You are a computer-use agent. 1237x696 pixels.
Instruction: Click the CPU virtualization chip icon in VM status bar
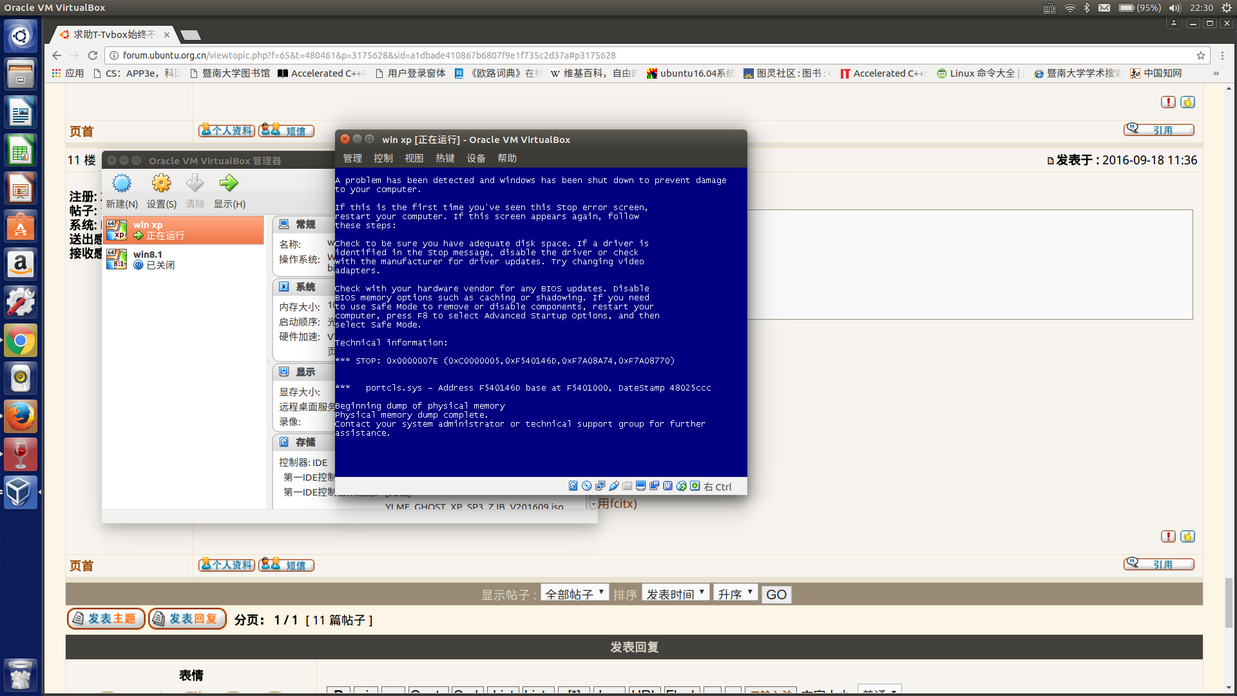[668, 486]
